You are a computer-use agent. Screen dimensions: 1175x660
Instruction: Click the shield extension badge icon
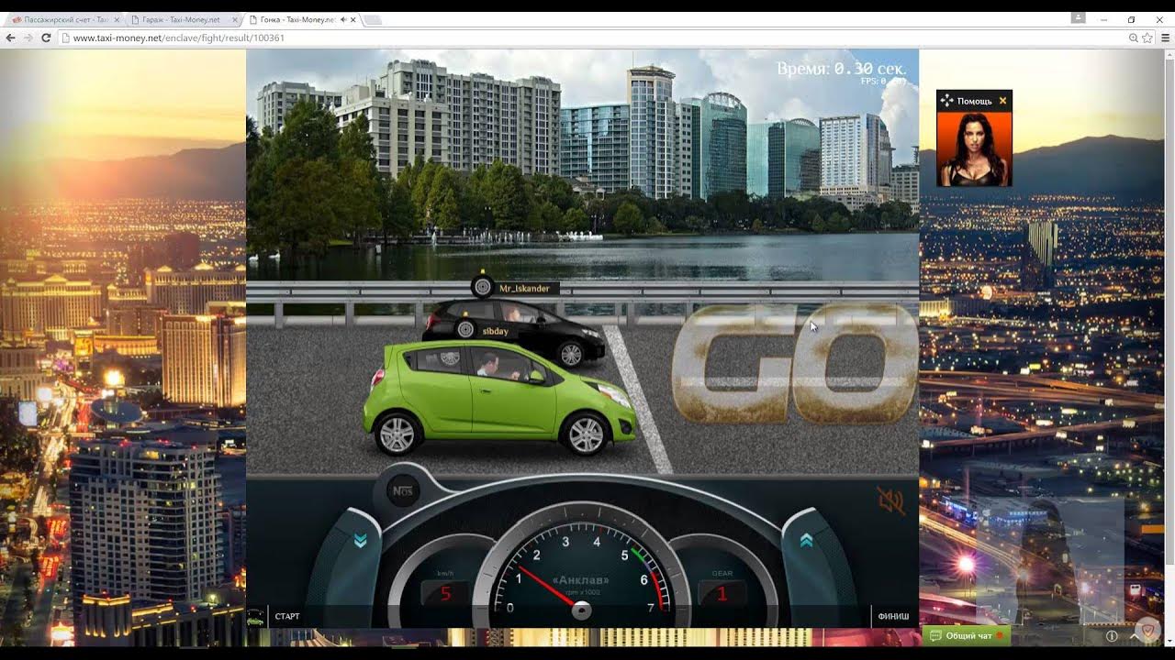pos(1147,630)
